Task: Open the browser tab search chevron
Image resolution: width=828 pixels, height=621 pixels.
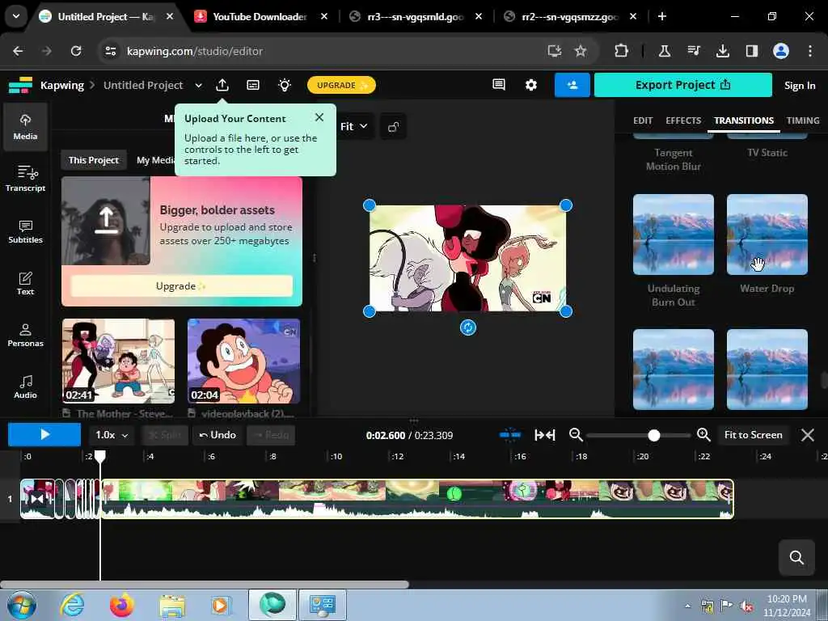Action: [16, 16]
